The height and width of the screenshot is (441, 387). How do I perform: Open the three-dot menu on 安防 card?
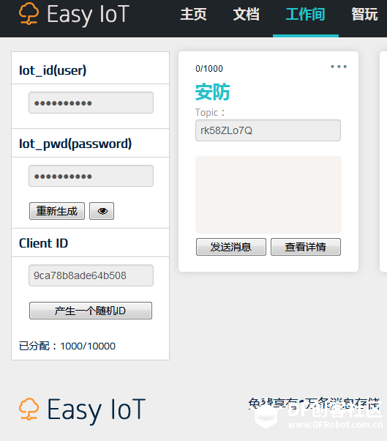339,67
